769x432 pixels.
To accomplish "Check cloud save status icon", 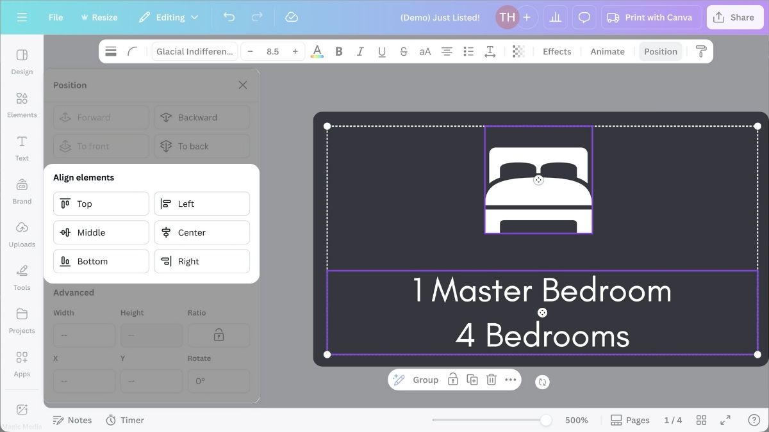I will click(292, 17).
